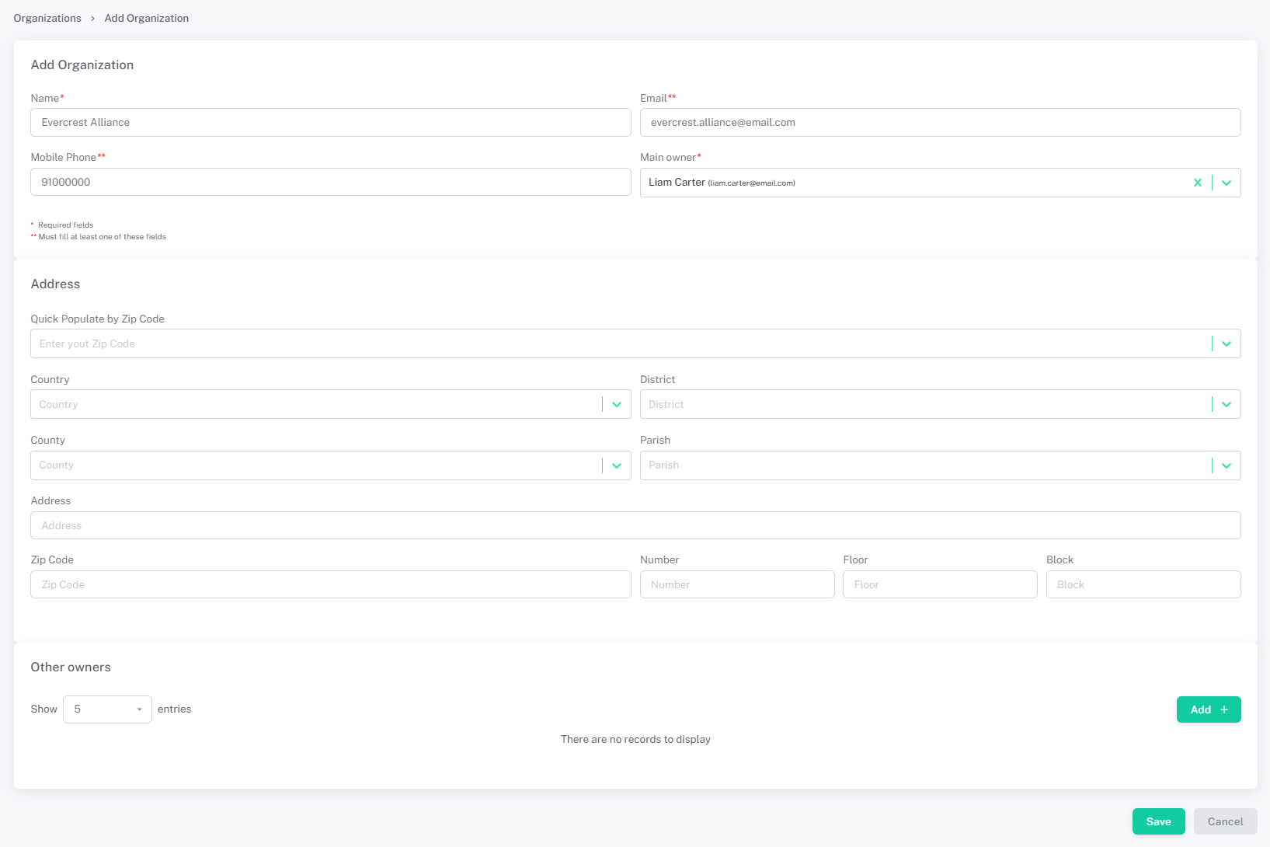Cancel adding the organization
Image resolution: width=1270 pixels, height=847 pixels.
point(1225,821)
